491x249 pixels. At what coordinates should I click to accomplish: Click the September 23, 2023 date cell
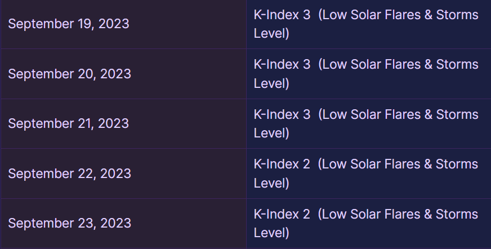click(69, 223)
